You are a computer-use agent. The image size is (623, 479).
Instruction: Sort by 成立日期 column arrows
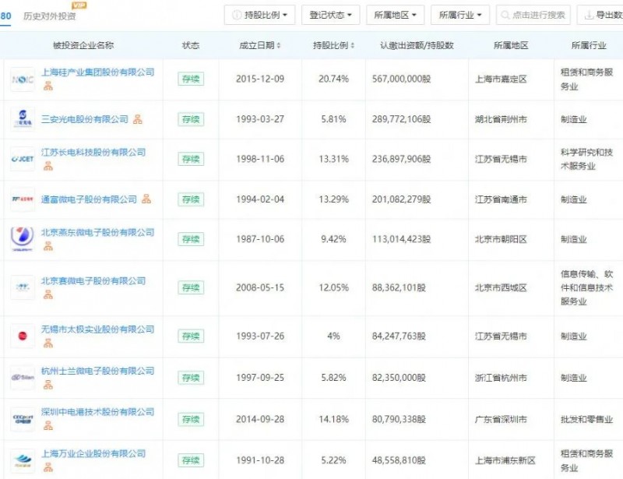point(279,46)
